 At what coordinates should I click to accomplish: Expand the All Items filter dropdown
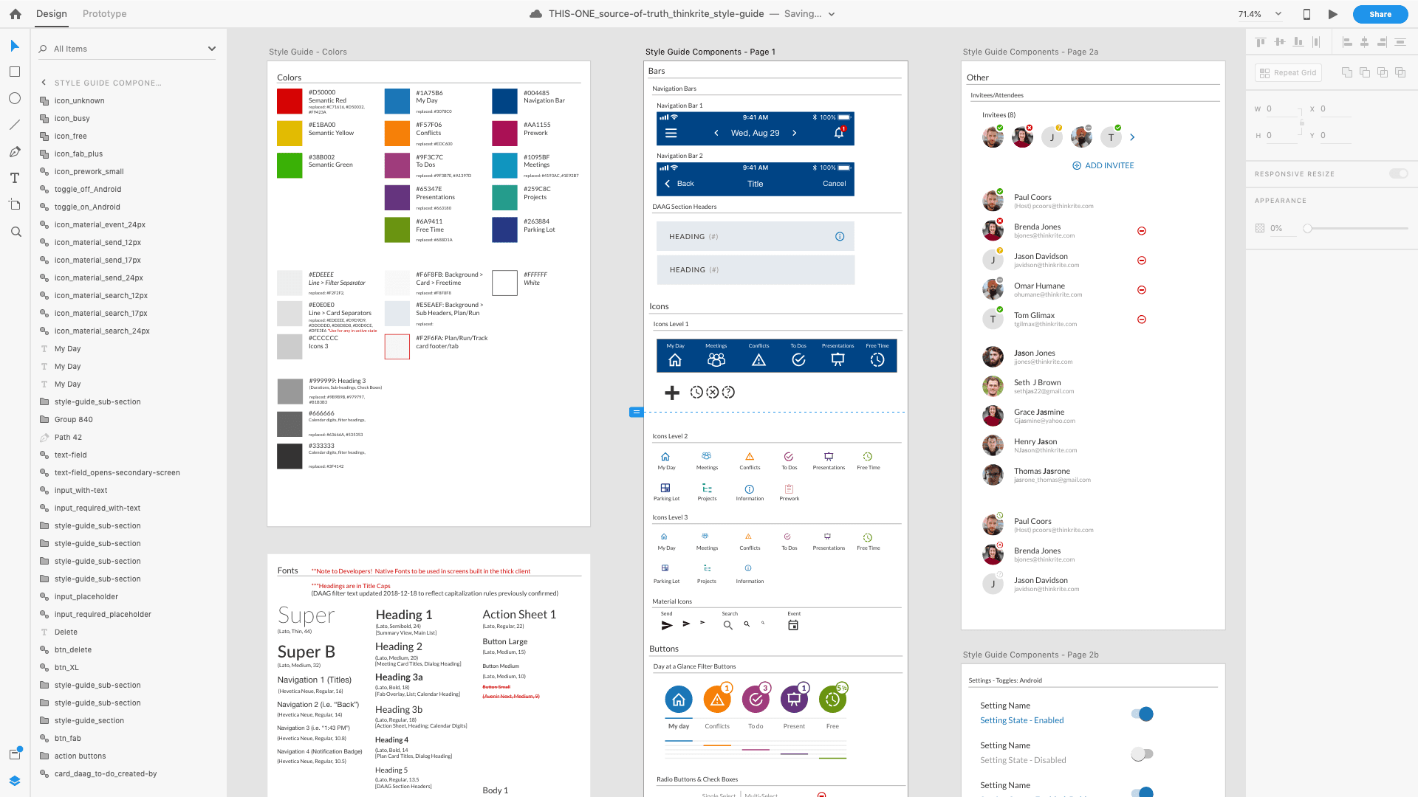coord(212,49)
